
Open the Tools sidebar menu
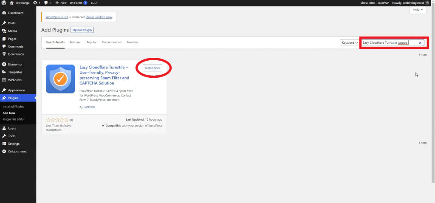click(18, 136)
